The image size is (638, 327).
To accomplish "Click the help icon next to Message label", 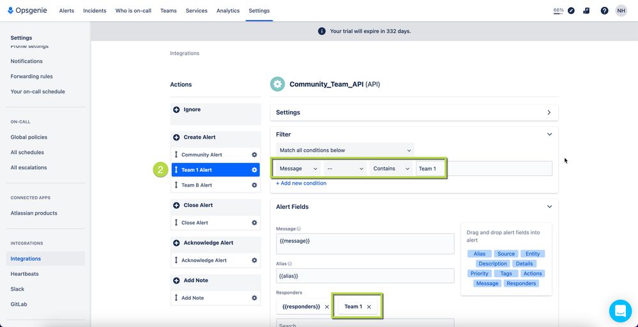I will (x=299, y=229).
